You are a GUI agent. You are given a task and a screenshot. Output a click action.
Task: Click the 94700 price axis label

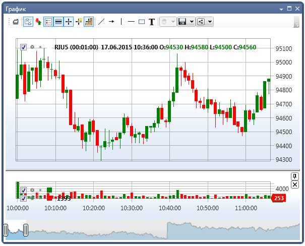(284, 104)
